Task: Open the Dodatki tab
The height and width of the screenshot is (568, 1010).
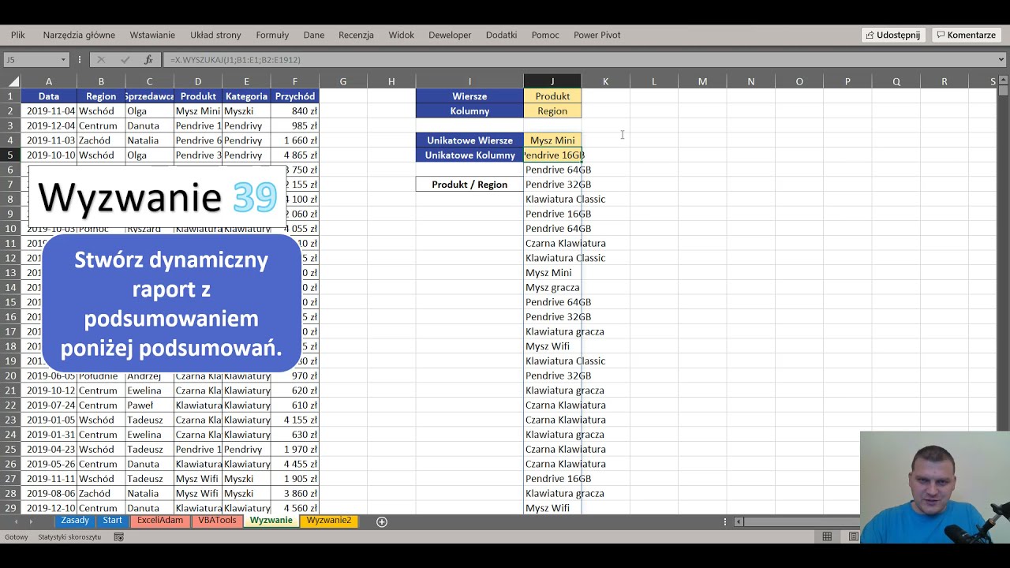Action: point(501,35)
